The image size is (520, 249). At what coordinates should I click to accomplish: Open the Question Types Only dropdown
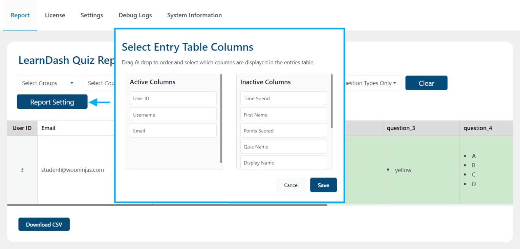(x=372, y=83)
